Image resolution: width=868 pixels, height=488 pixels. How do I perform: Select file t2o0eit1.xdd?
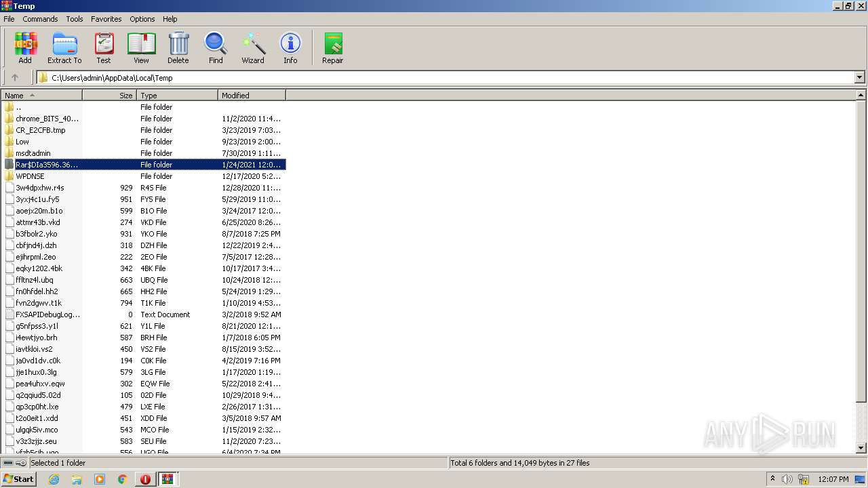(144, 418)
